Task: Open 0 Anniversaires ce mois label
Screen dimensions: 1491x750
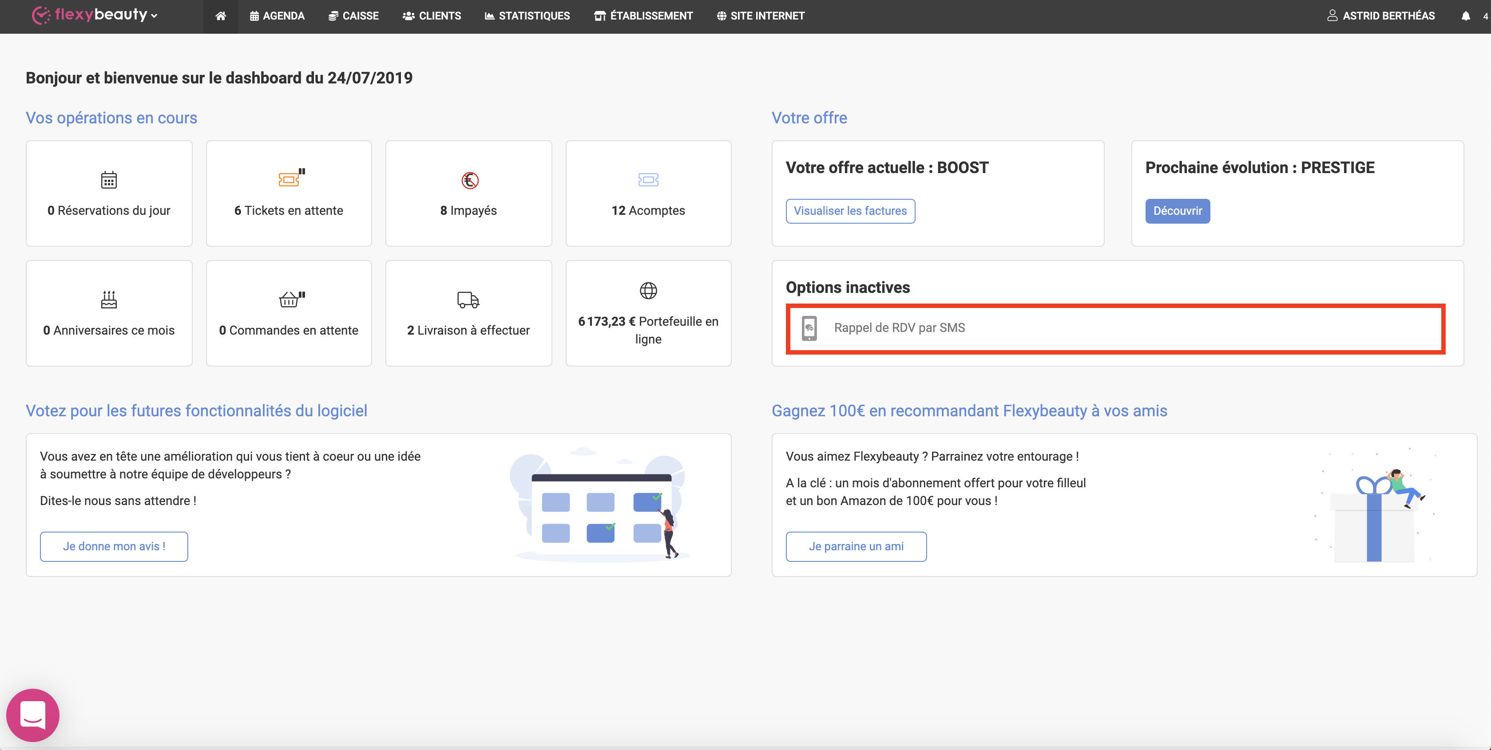Action: pyautogui.click(x=109, y=330)
